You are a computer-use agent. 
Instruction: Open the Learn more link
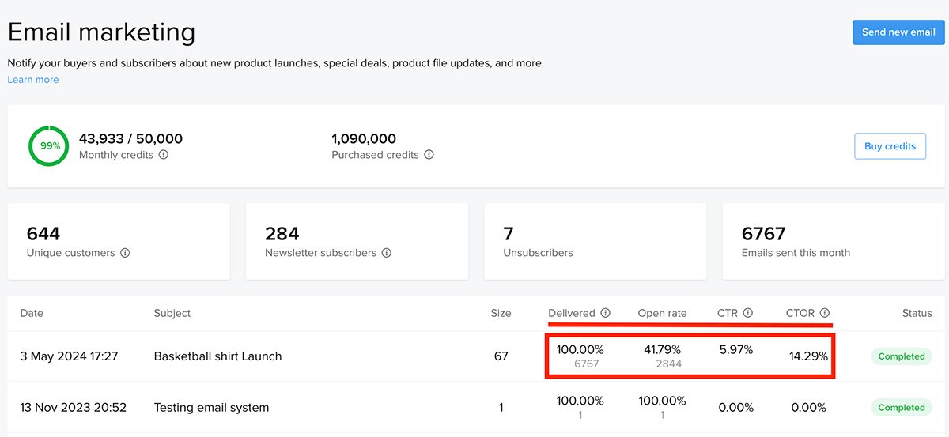pos(33,80)
